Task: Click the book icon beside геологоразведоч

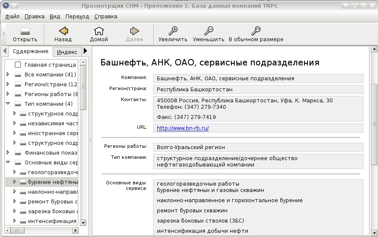Action: coord(23,172)
